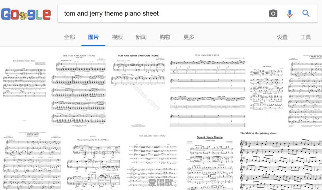Select the 图片 tab
322x190 pixels.
pos(93,37)
